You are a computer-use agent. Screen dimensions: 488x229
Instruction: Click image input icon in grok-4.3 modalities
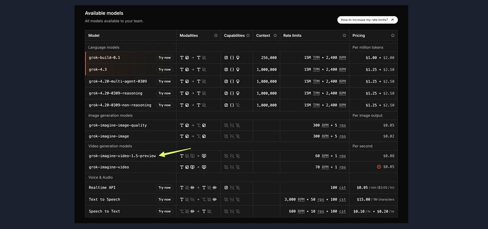[x=187, y=70]
